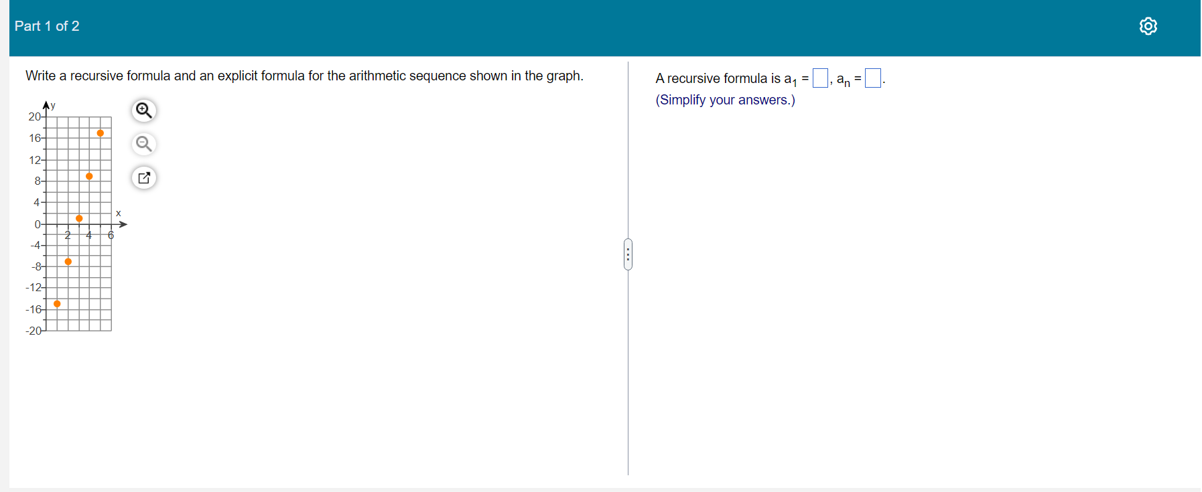Viewport: 1202px width, 492px height.
Task: Click the panel divider drag handle
Action: pos(628,254)
